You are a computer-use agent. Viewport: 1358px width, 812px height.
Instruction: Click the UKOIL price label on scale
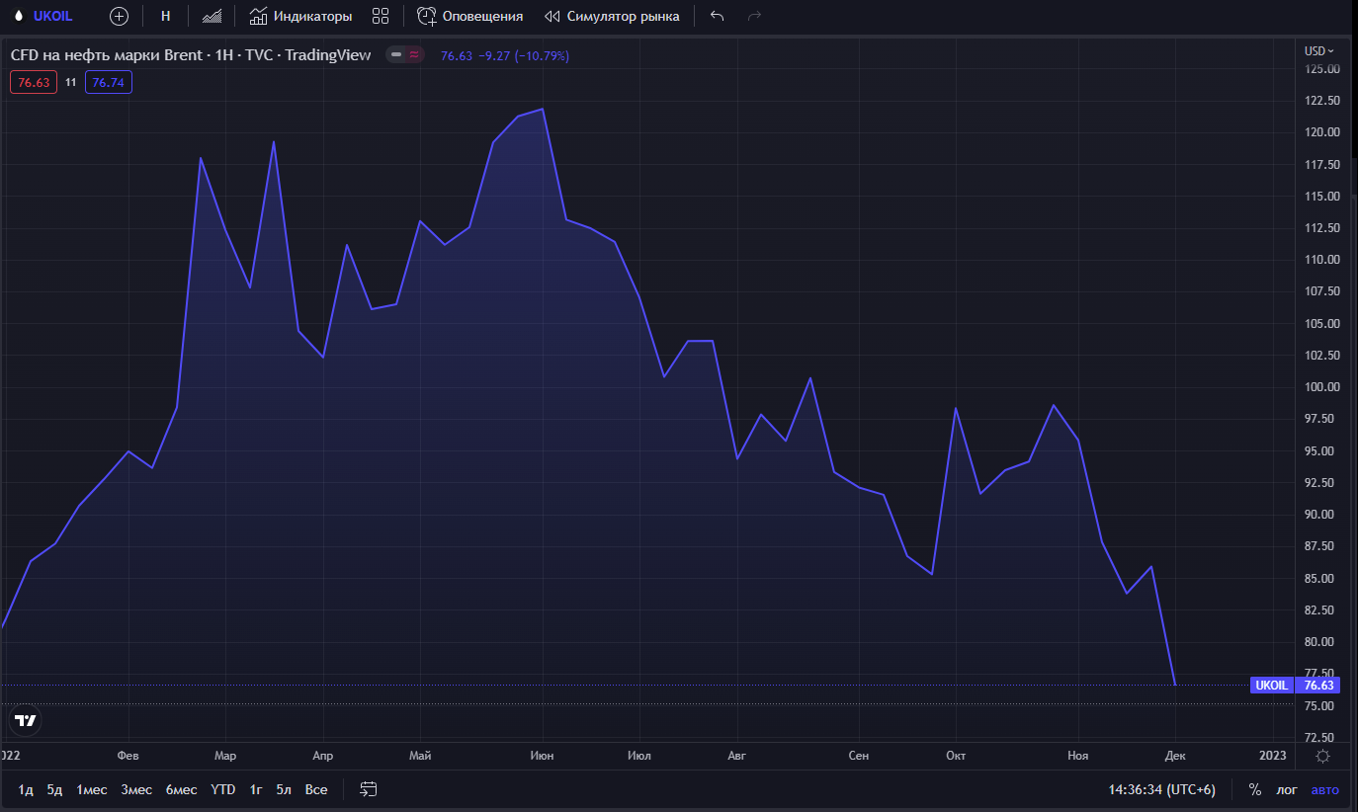[x=1272, y=685]
